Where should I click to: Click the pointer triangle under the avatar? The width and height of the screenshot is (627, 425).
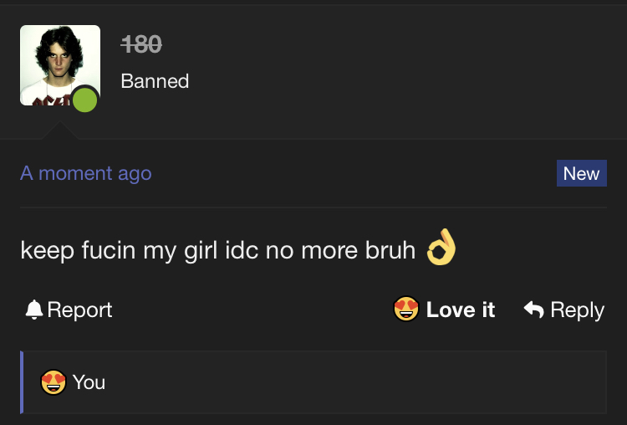pos(60,130)
